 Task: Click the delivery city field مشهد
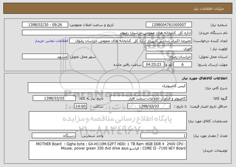coord(45,57)
